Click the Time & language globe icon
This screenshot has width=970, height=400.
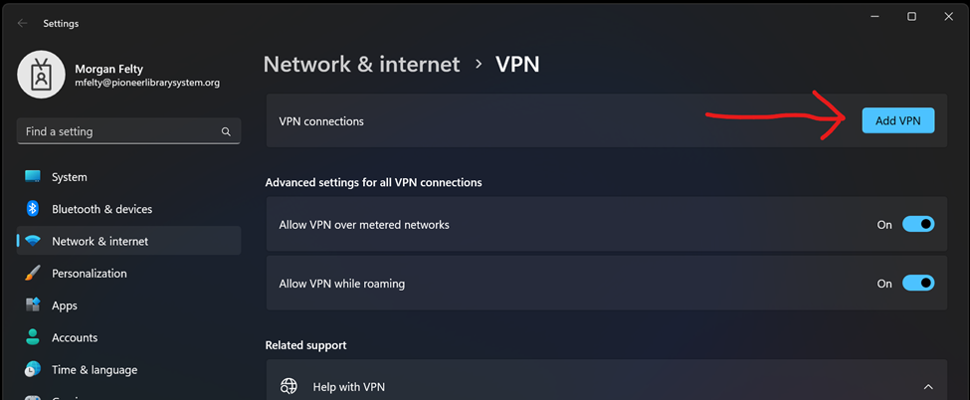tap(33, 369)
